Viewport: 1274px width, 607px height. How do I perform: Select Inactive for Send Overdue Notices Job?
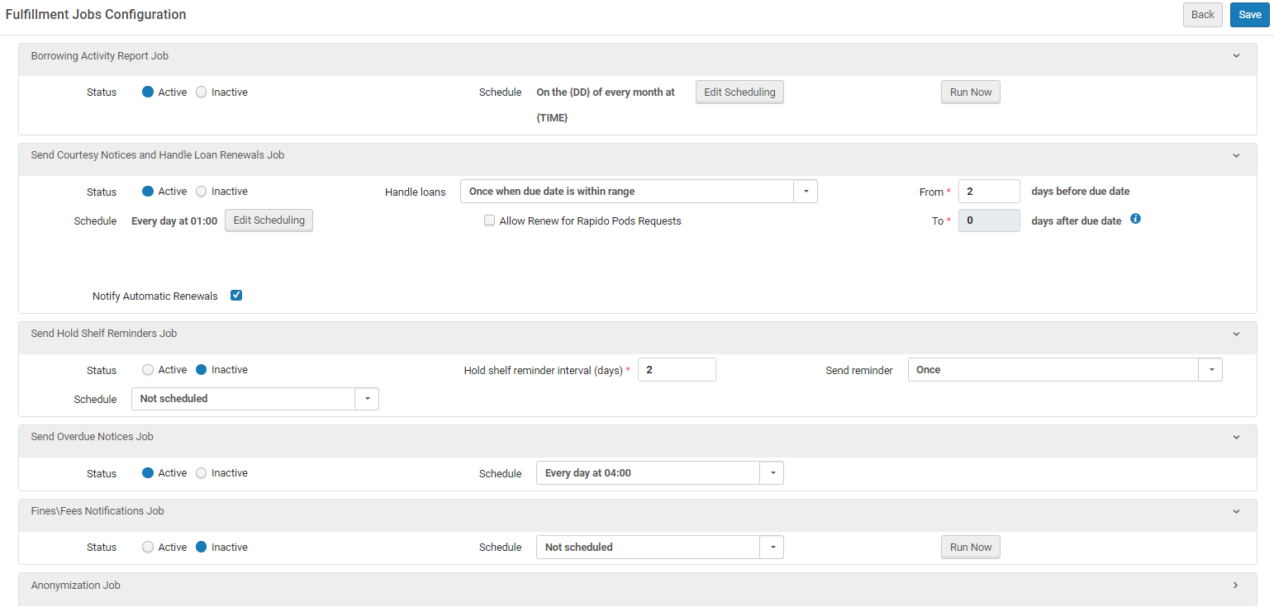pos(201,473)
